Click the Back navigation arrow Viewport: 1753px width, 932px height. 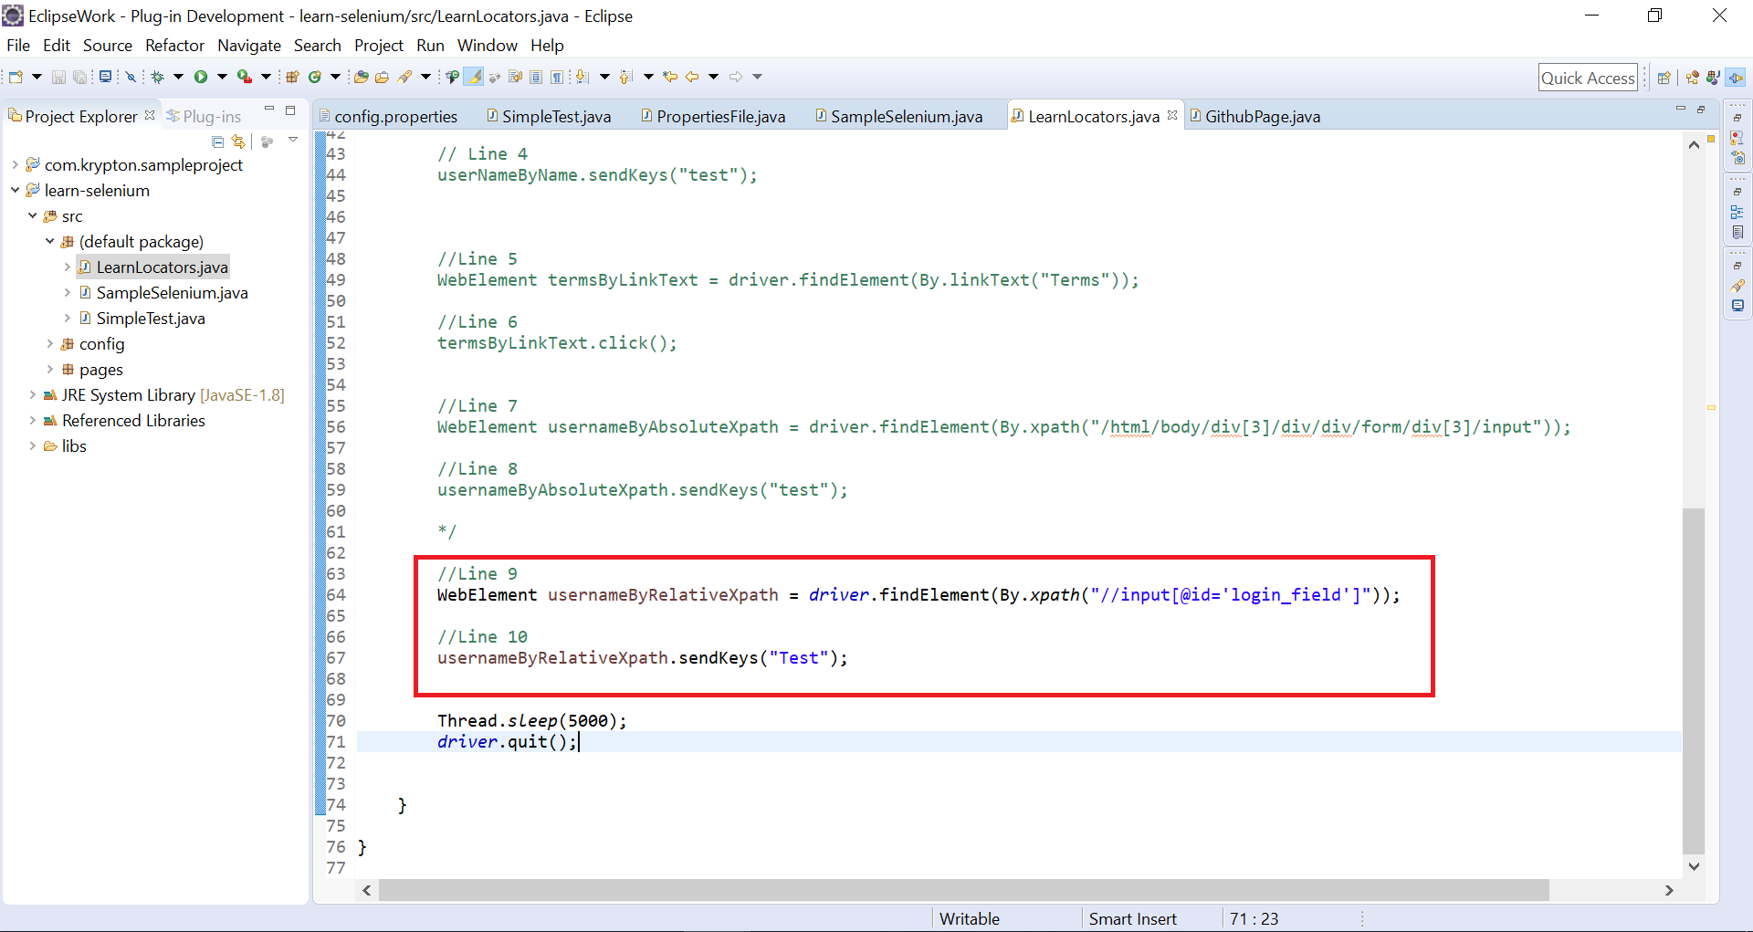pos(692,77)
